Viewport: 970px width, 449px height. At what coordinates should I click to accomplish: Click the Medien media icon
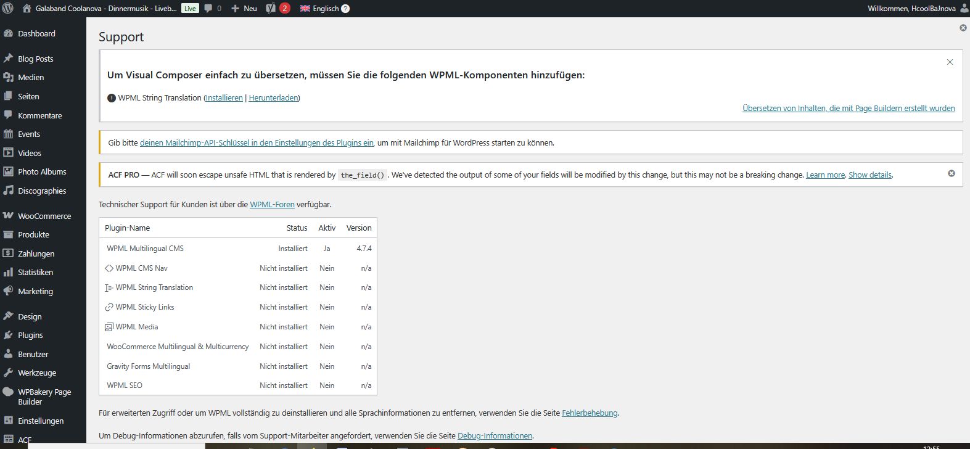pos(8,78)
